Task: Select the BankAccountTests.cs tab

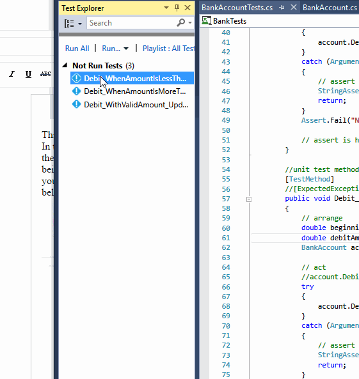Action: coord(237,8)
